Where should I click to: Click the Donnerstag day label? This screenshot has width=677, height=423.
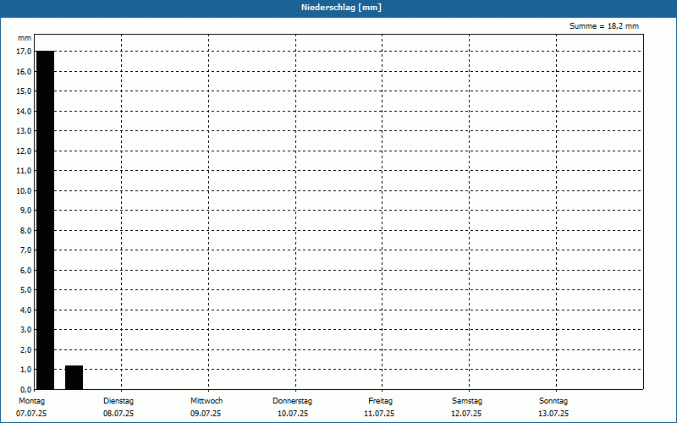tap(292, 401)
